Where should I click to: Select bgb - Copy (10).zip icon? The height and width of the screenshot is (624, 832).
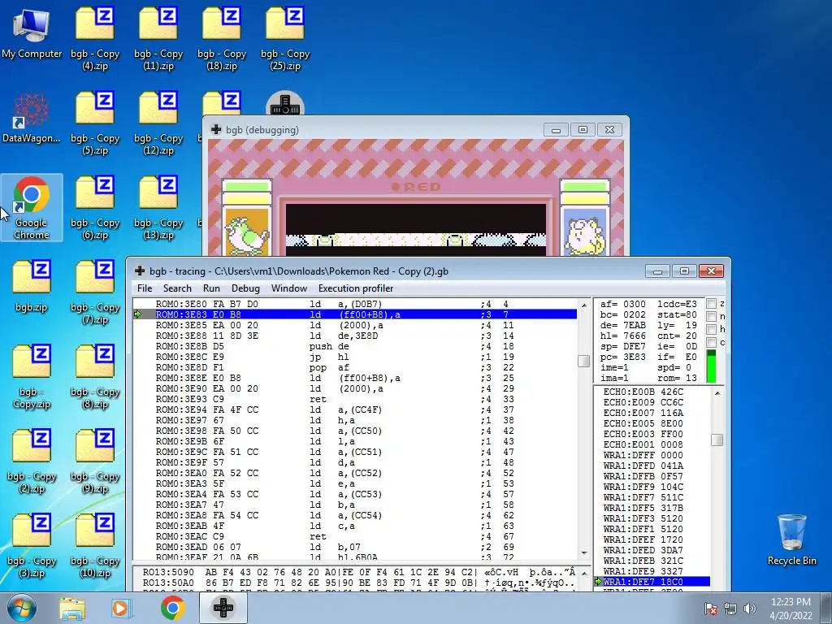pyautogui.click(x=95, y=545)
